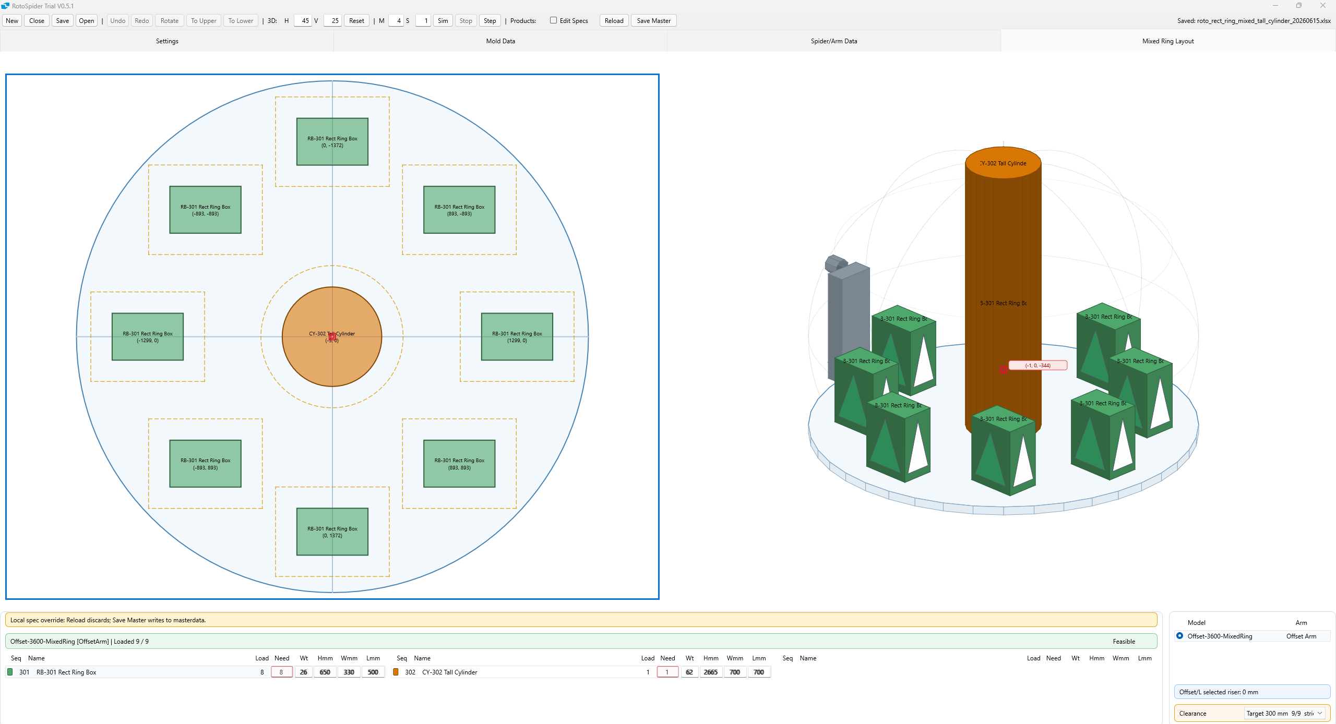Enable the Edit Specs checkbox
This screenshot has height=724, width=1336.
click(553, 20)
